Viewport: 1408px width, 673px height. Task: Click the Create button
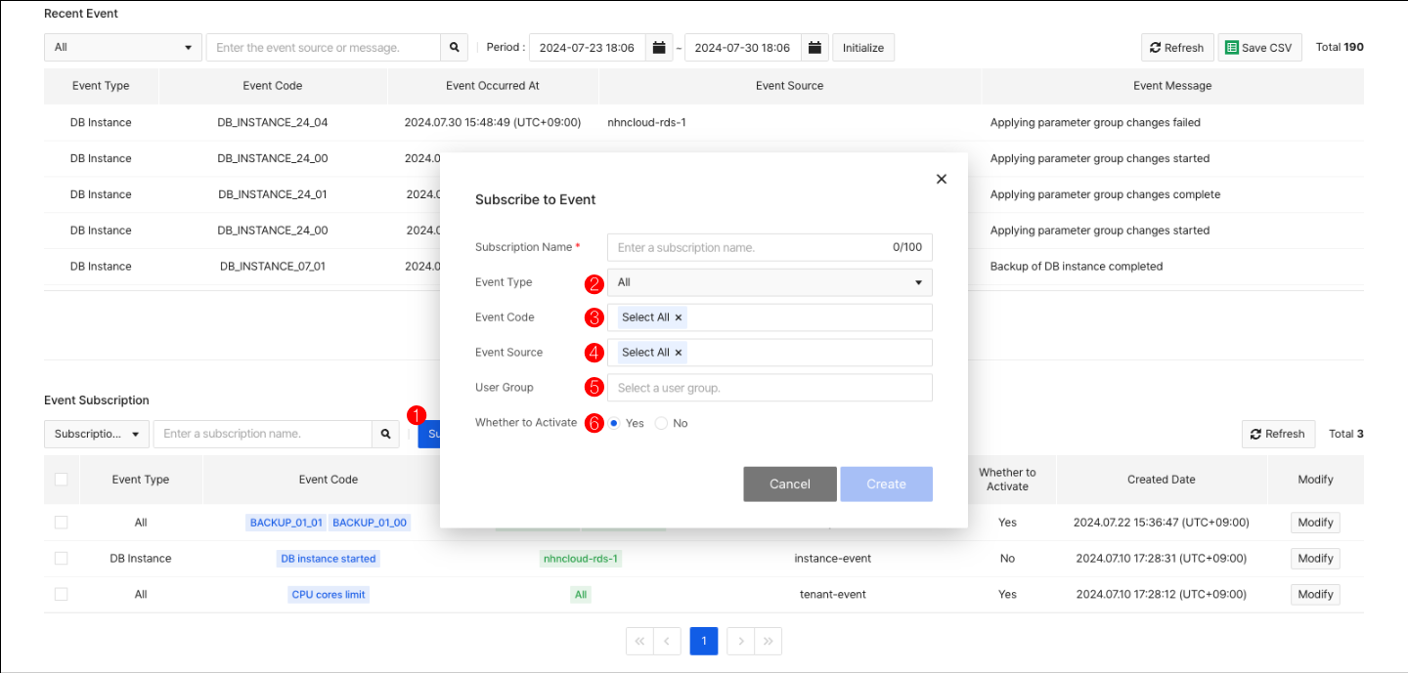[886, 484]
